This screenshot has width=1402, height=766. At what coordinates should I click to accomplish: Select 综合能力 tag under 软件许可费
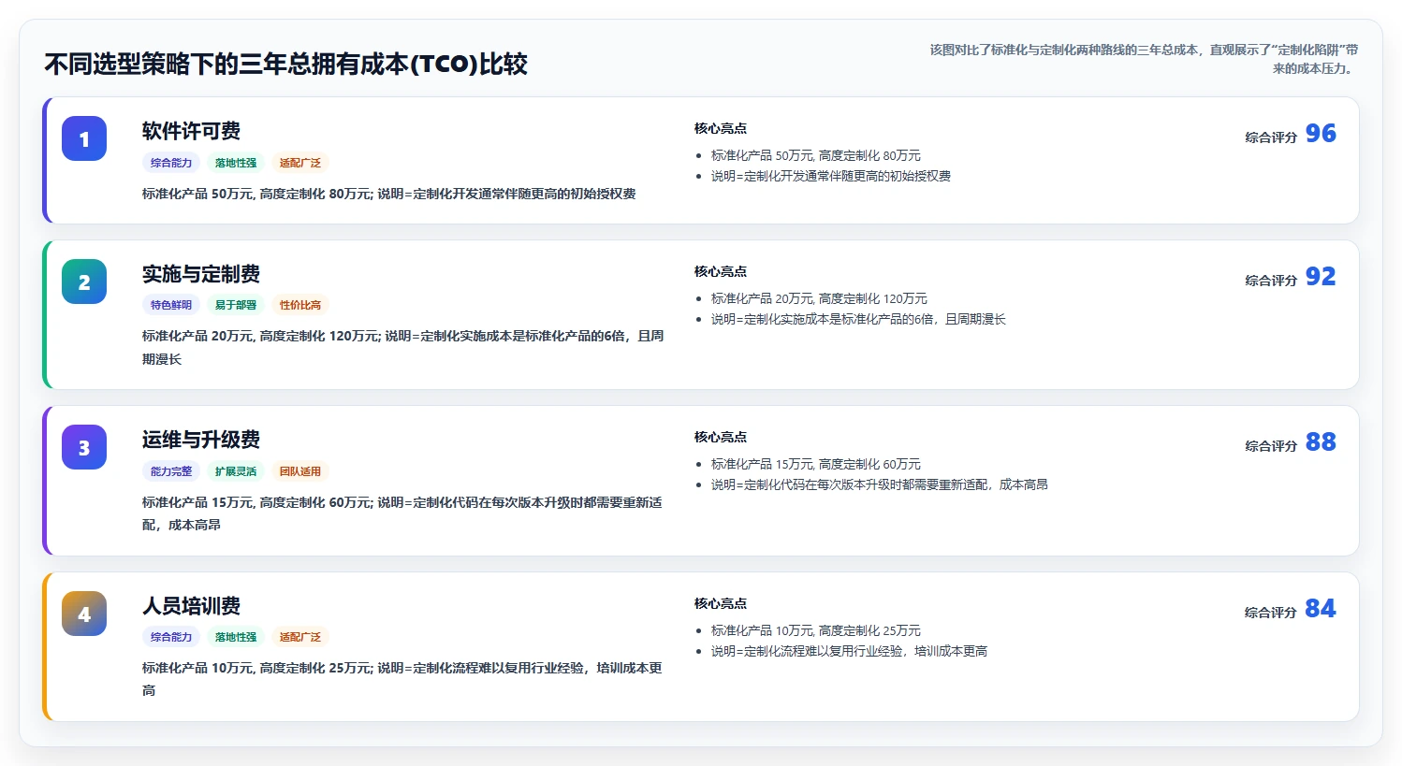click(171, 163)
